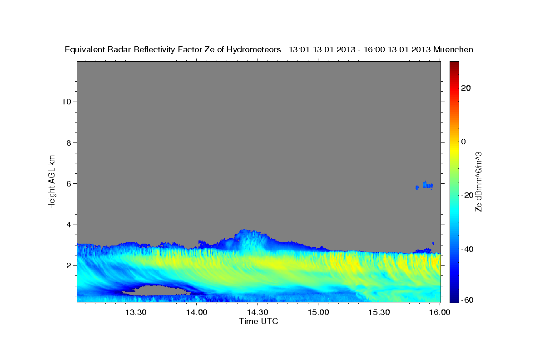The height and width of the screenshot is (363, 545).
Task: Click the 15:00 time tick label
Action: pos(318,312)
